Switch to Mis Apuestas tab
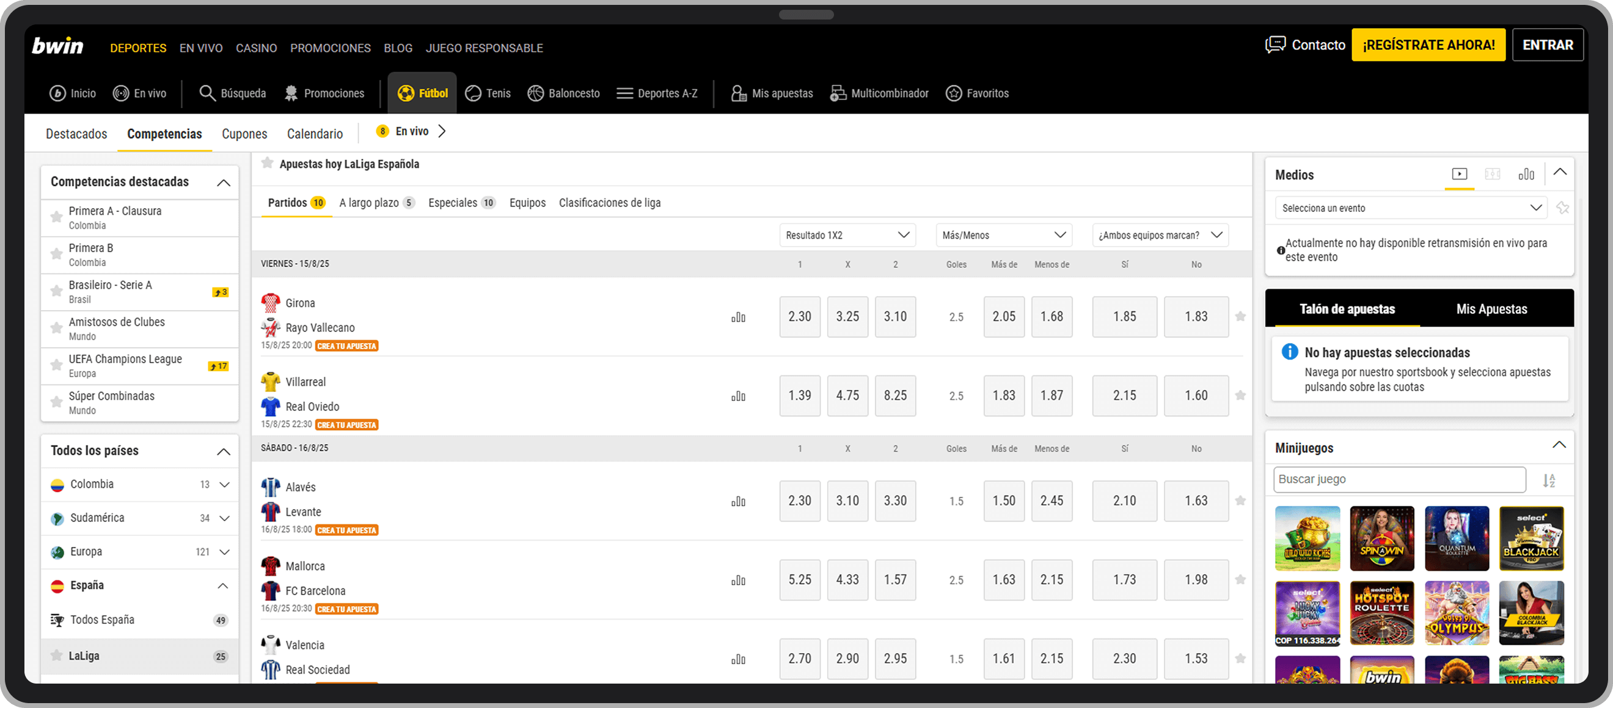 pos(1491,309)
